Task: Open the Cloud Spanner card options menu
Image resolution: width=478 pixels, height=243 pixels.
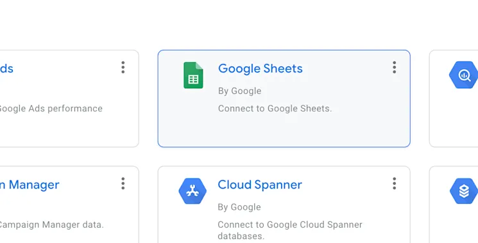Action: 394,184
